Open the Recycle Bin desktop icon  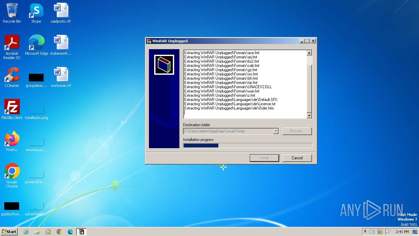click(12, 13)
